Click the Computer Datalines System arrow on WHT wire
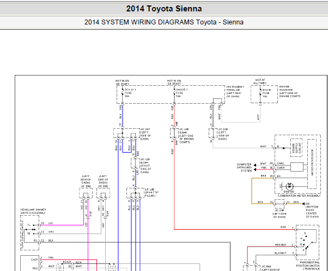This screenshot has width=328, height=271. 255,165
